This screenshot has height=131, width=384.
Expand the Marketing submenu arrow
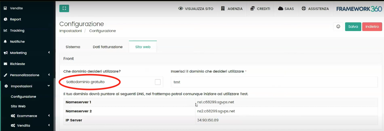pos(49,53)
